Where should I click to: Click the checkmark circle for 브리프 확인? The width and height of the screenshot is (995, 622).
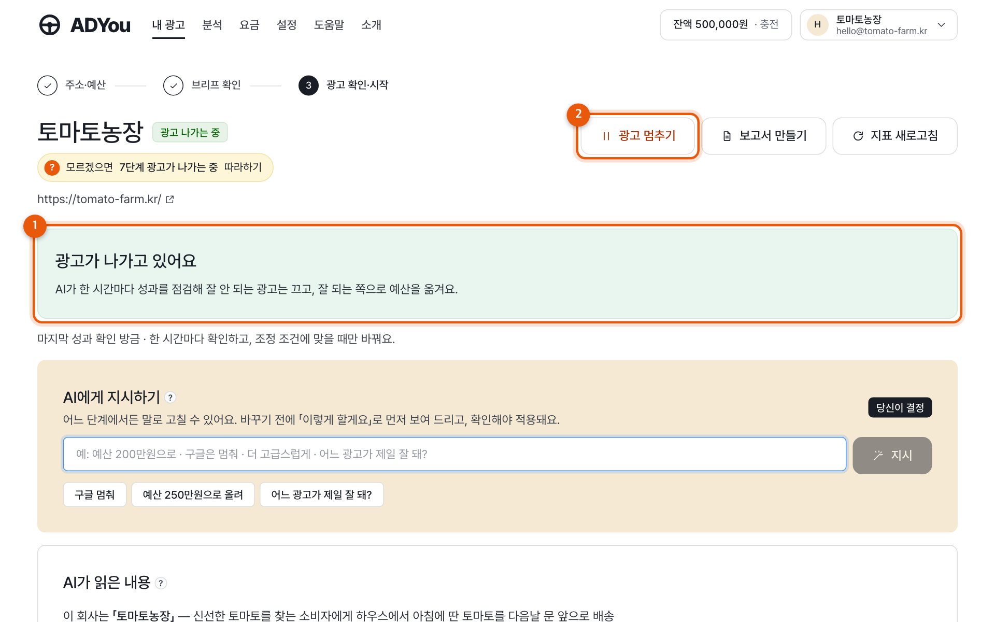pyautogui.click(x=173, y=86)
